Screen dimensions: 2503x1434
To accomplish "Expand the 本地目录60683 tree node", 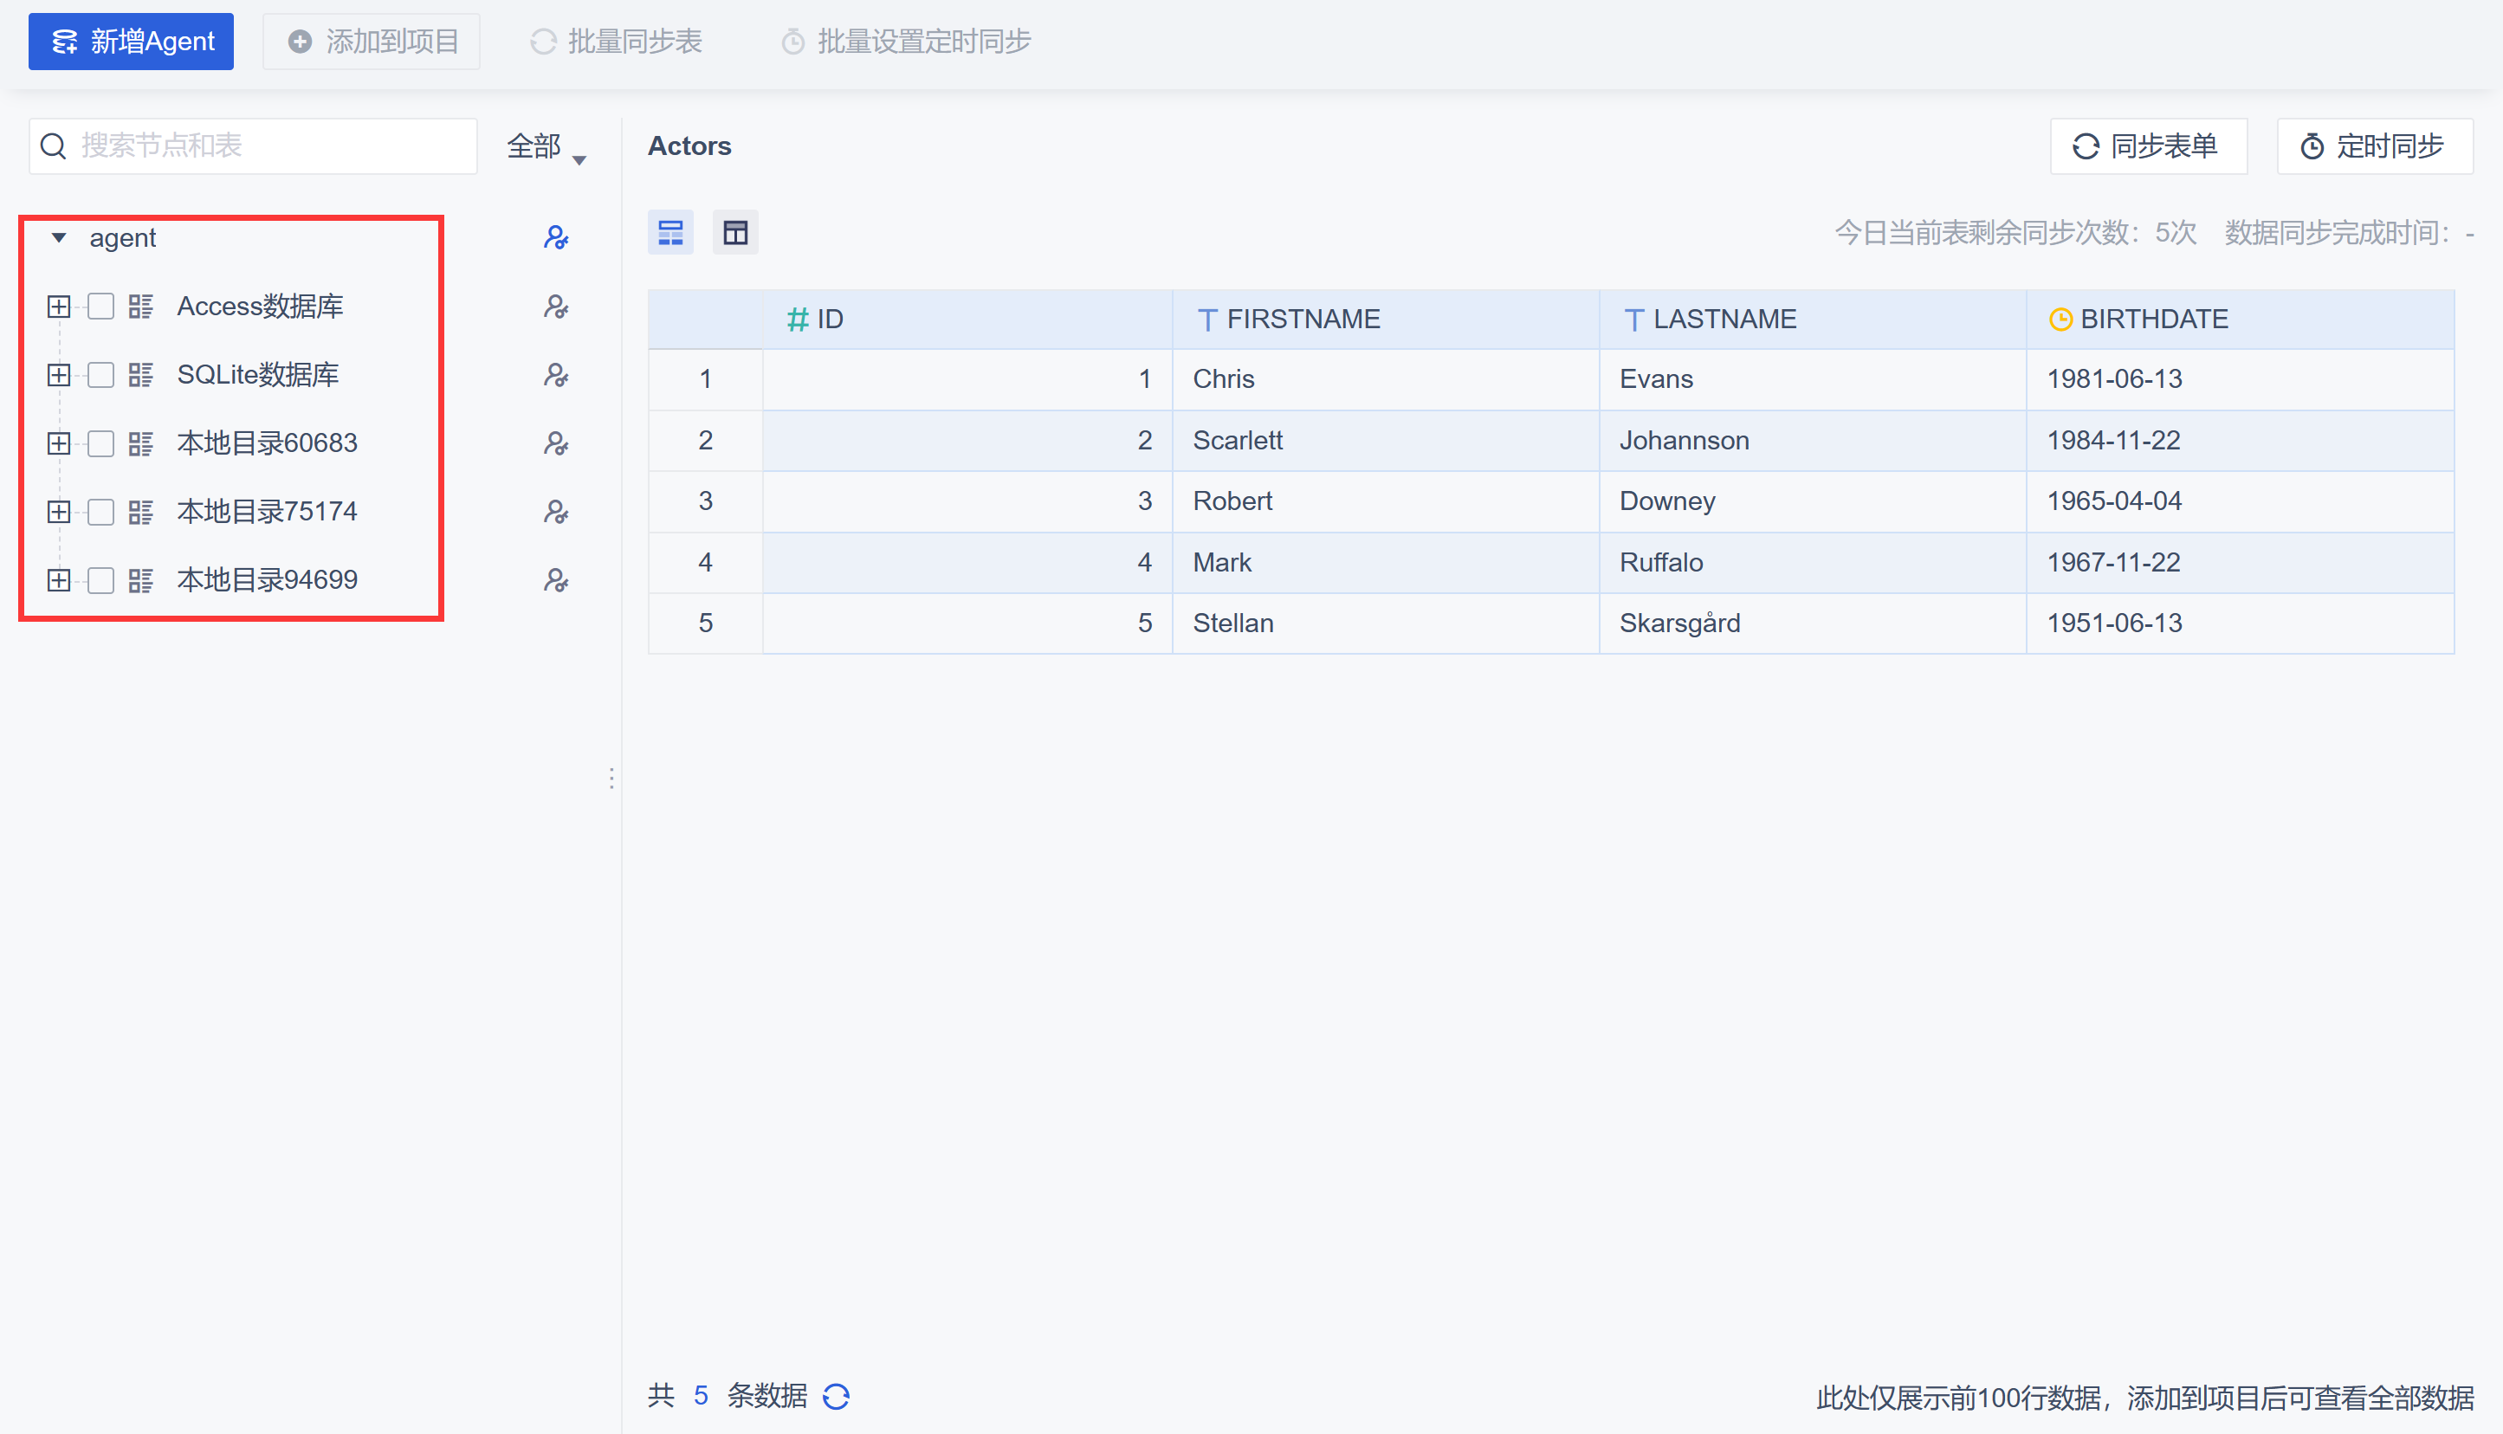I will tap(58, 443).
